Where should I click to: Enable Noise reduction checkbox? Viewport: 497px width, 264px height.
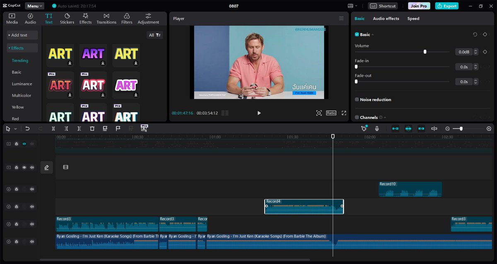357,99
